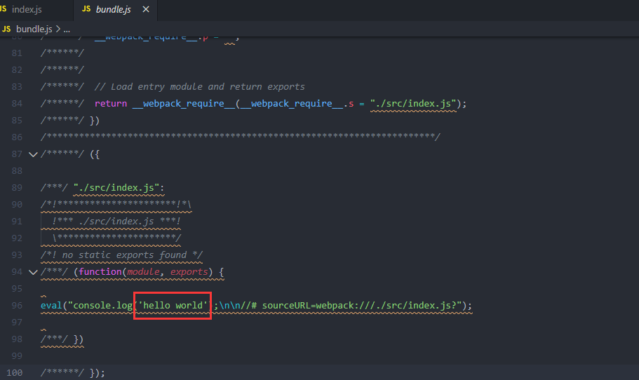Open the breadcrumb ellipsis symbol list
This screenshot has width=639, height=380.
tap(67, 29)
